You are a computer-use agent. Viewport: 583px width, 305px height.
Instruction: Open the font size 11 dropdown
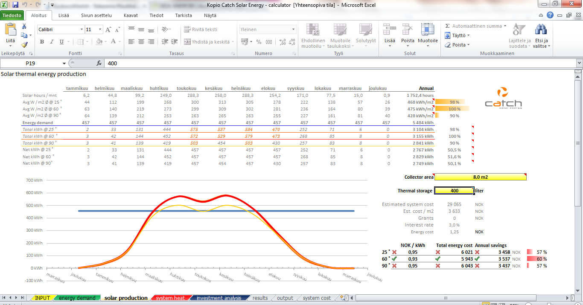coord(100,29)
